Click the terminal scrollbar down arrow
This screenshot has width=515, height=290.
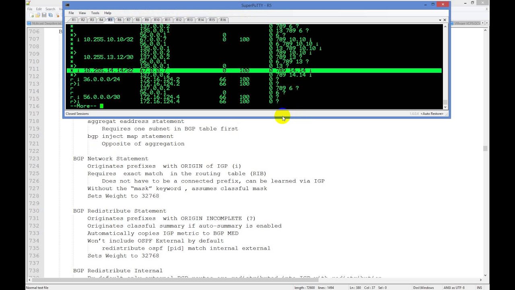445,107
